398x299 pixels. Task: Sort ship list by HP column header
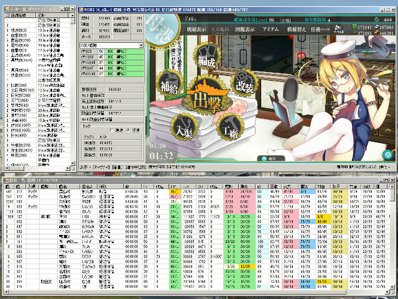175,186
